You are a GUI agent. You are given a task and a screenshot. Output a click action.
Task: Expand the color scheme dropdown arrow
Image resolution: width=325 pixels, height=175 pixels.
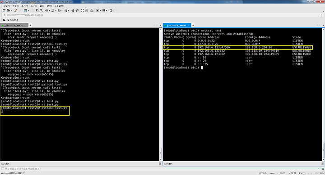click(x=56, y=10)
